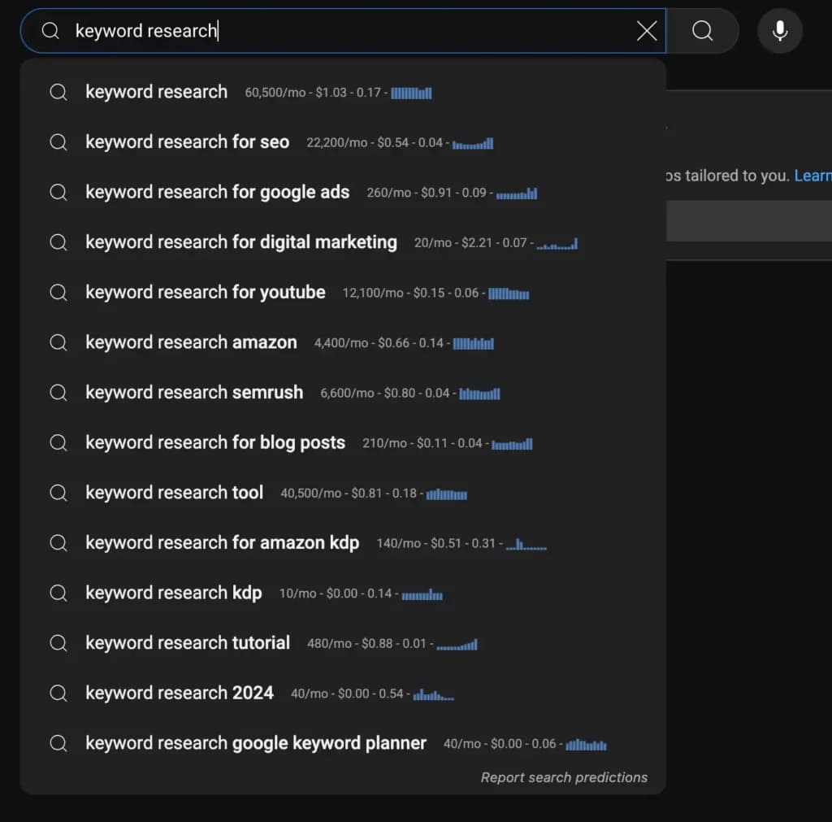
Task: Open 'keyword research for youtube' suggestion
Action: 205,293
